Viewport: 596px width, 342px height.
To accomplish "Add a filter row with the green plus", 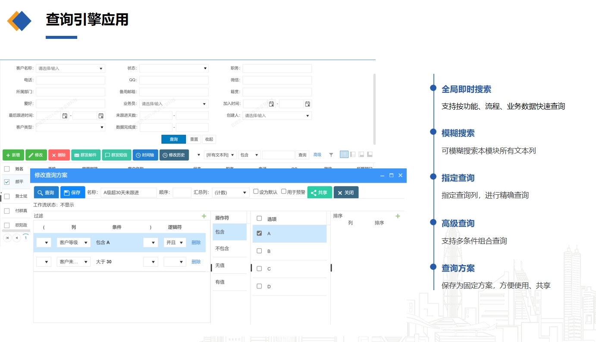I will tap(204, 216).
